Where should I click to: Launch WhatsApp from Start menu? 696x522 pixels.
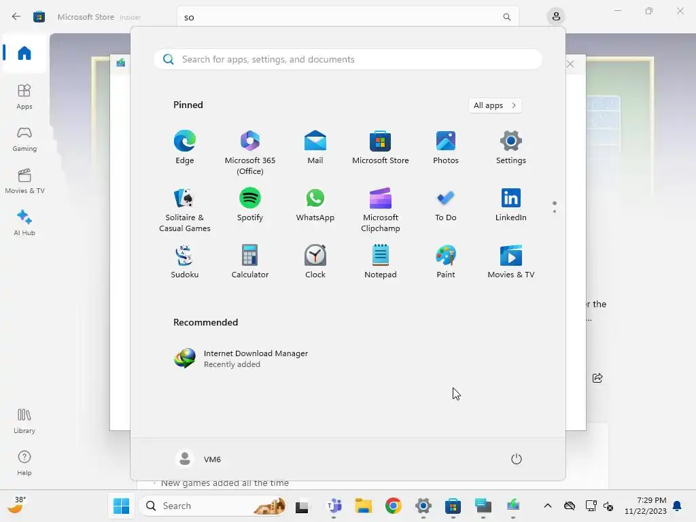click(315, 204)
